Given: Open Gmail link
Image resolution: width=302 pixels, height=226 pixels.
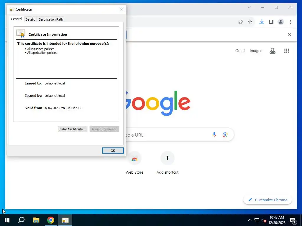Looking at the screenshot, I should click(x=240, y=51).
